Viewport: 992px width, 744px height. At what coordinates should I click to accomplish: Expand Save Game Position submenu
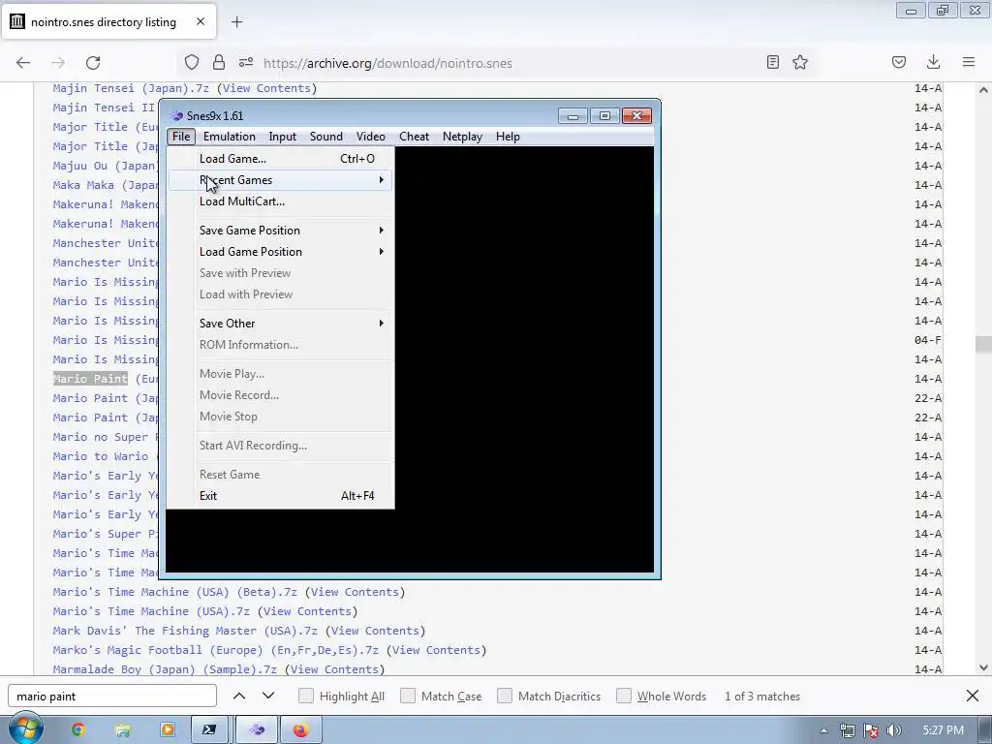[x=280, y=231]
